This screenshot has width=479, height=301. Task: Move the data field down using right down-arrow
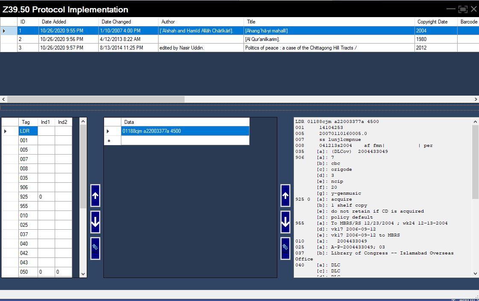(x=285, y=222)
